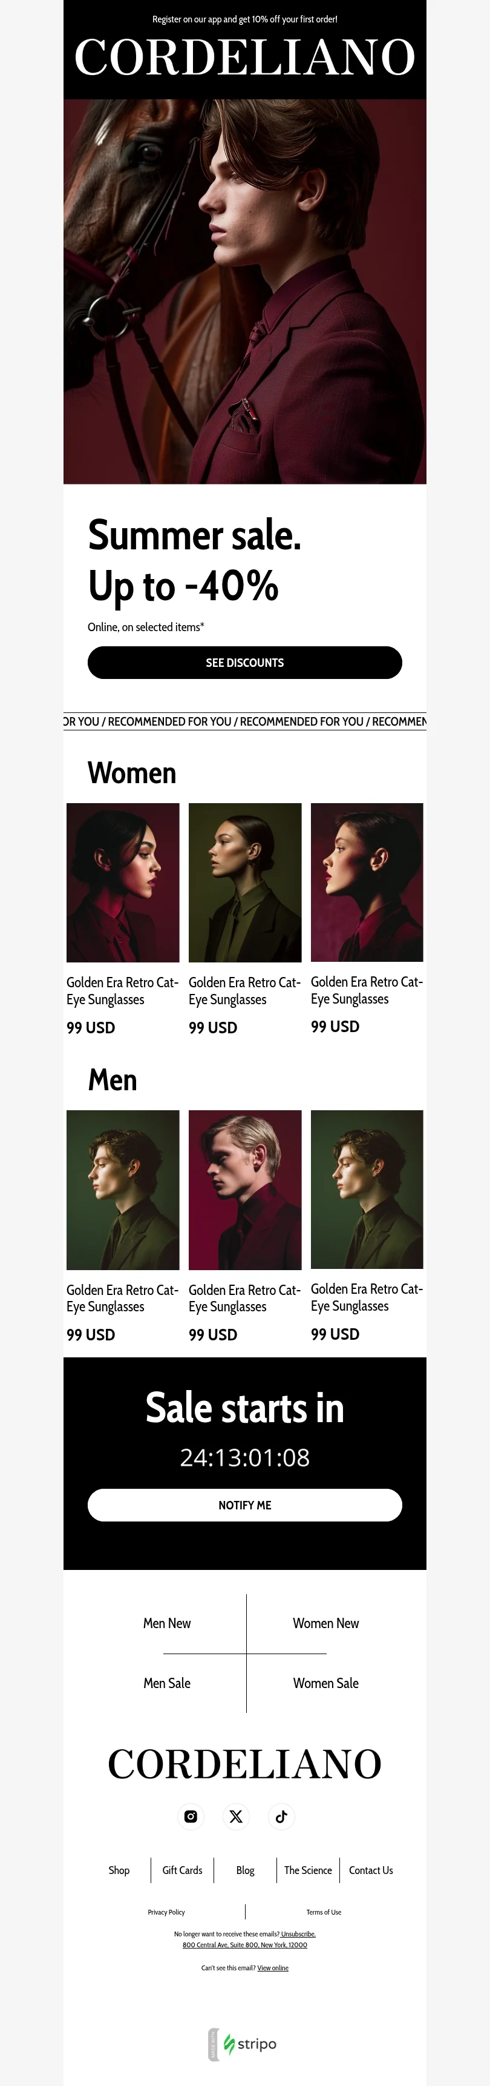The width and height of the screenshot is (490, 2086).
Task: Open the X (Twitter) social icon
Action: tap(236, 1816)
